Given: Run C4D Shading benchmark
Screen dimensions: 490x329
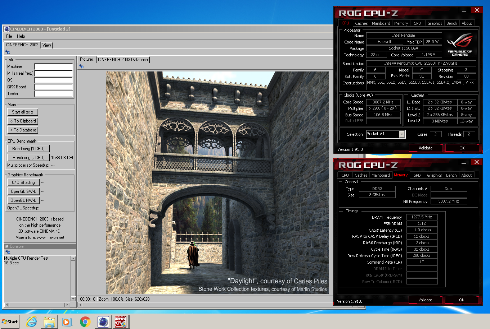Looking at the screenshot, I should pyautogui.click(x=23, y=182).
